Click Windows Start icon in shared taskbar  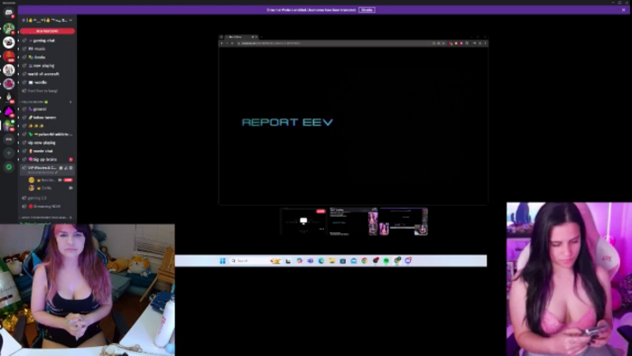[x=222, y=261]
